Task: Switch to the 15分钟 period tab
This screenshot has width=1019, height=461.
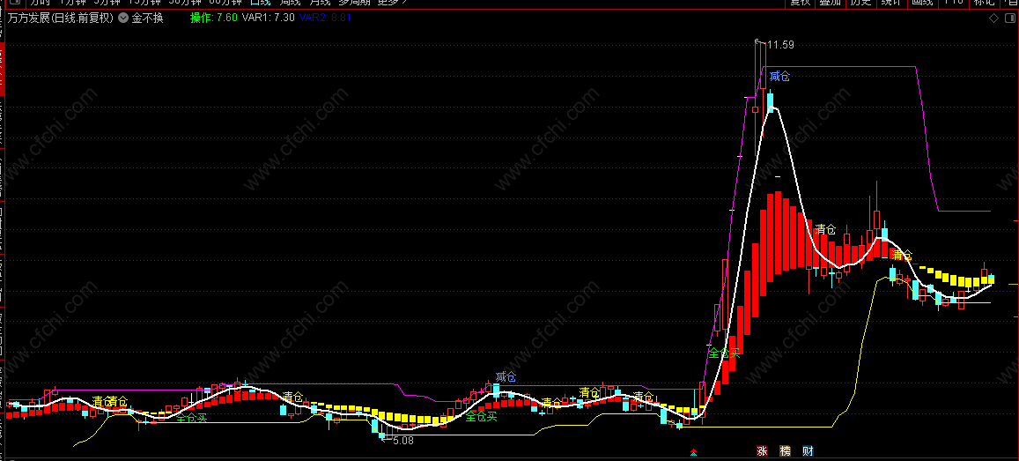Action: pyautogui.click(x=144, y=3)
